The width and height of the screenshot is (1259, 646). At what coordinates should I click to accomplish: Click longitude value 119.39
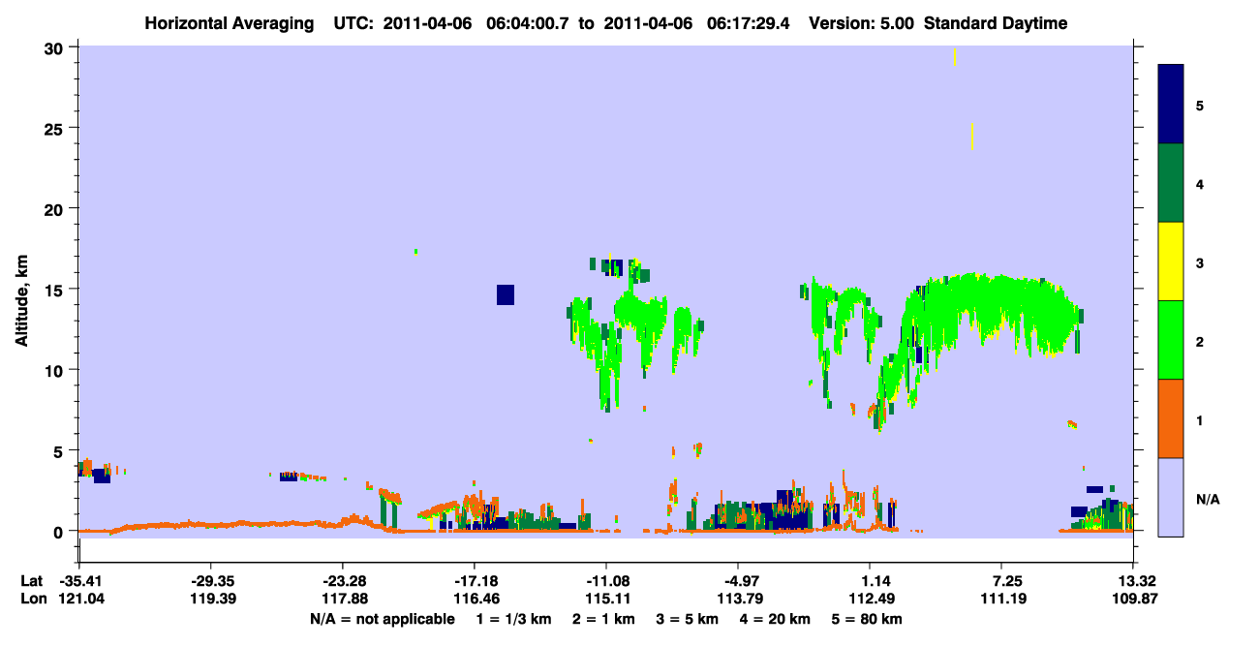(211, 600)
